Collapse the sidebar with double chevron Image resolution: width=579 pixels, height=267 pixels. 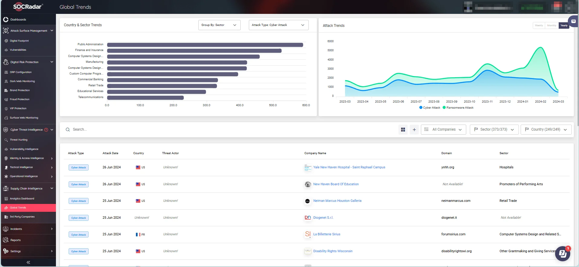tap(28, 262)
